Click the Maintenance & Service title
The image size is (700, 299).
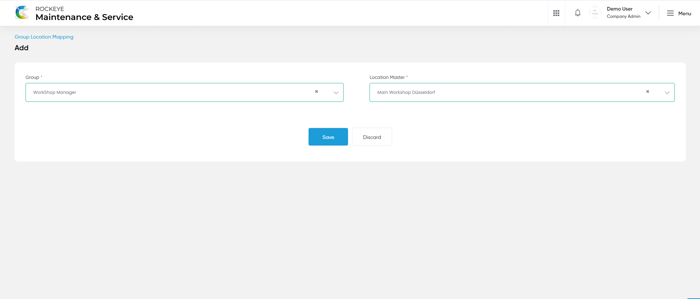tap(84, 17)
